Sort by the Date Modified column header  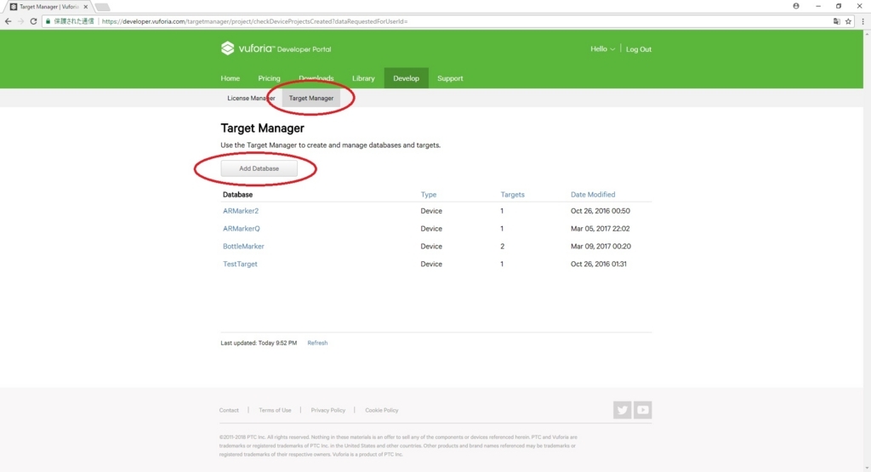coord(593,195)
